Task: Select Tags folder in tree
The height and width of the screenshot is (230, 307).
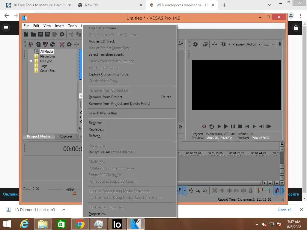Action: (43, 66)
